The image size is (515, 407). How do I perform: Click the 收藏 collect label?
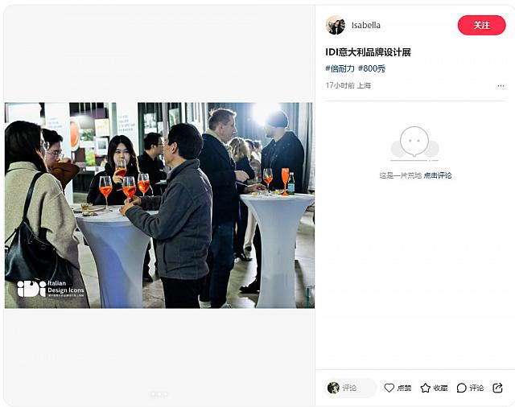pyautogui.click(x=440, y=388)
